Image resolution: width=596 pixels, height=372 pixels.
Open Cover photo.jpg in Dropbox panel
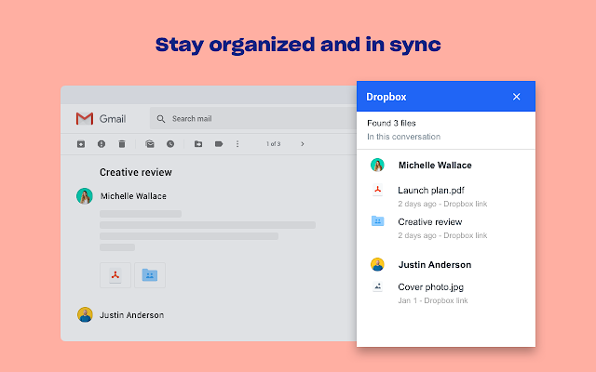[431, 286]
